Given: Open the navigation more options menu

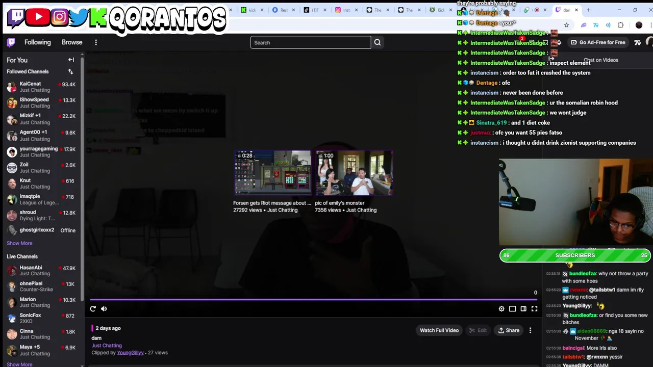Looking at the screenshot, I should pyautogui.click(x=96, y=42).
